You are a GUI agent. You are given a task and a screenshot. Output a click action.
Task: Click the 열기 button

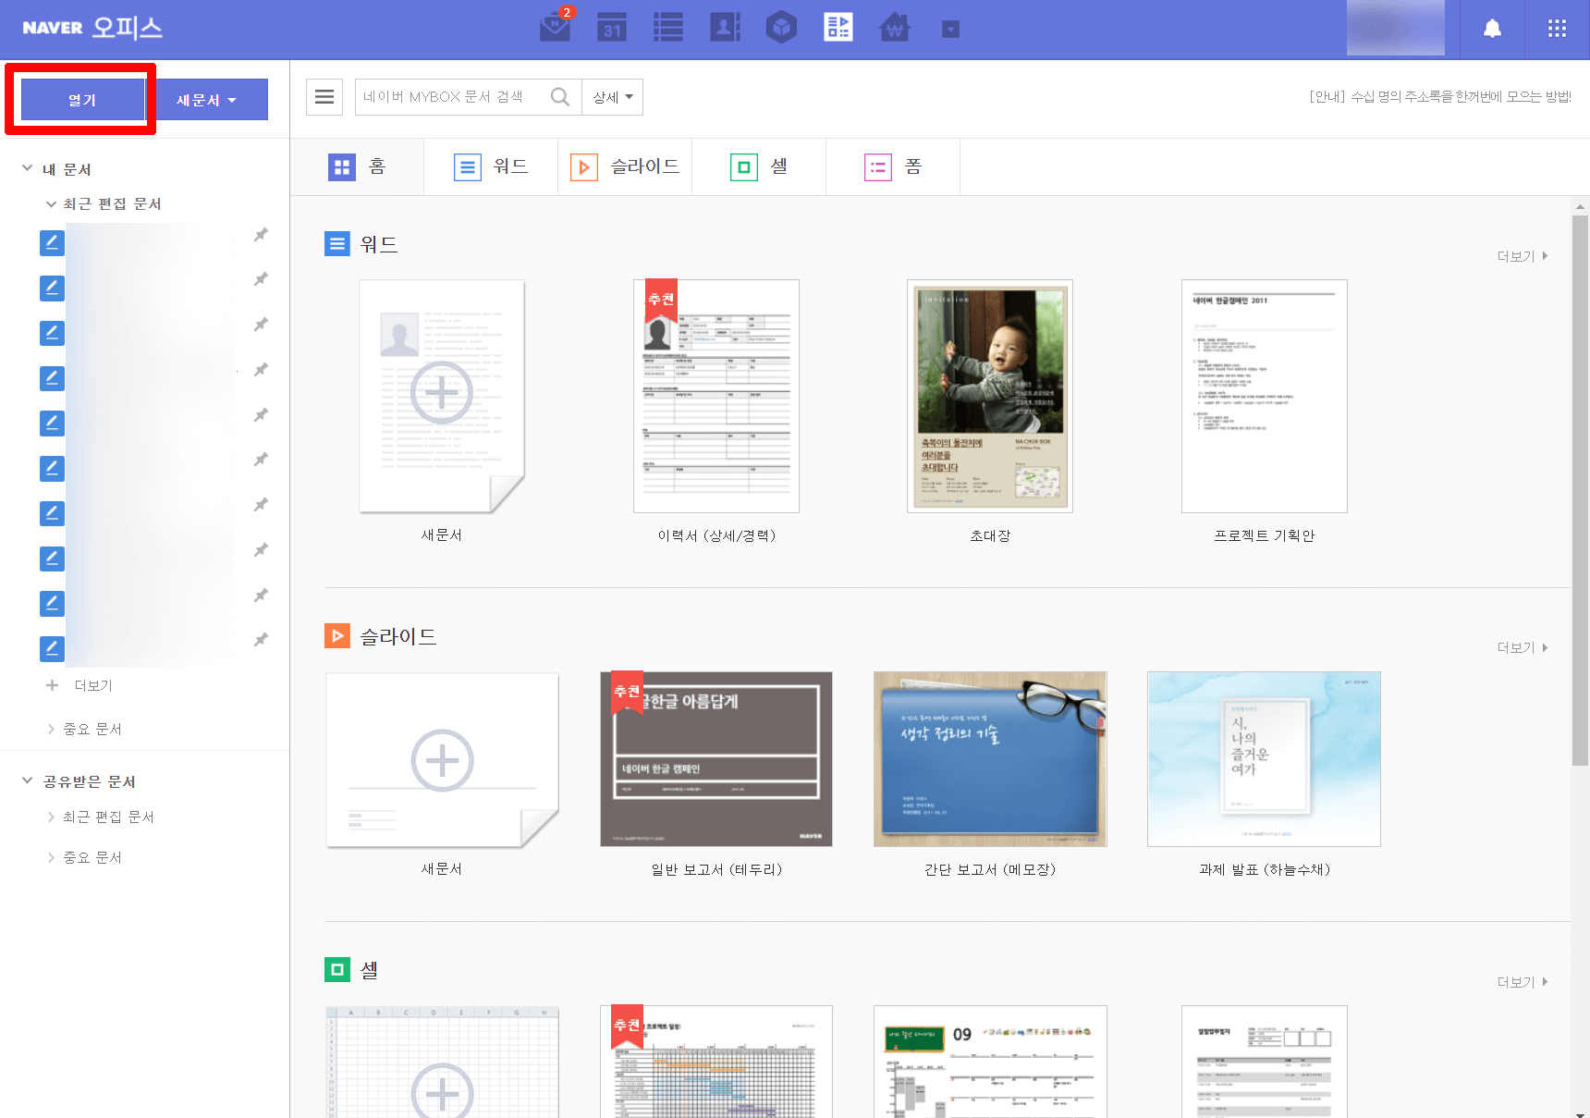click(x=82, y=100)
